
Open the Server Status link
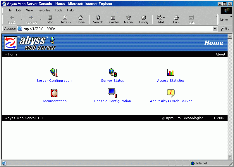pyautogui.click(x=112, y=81)
